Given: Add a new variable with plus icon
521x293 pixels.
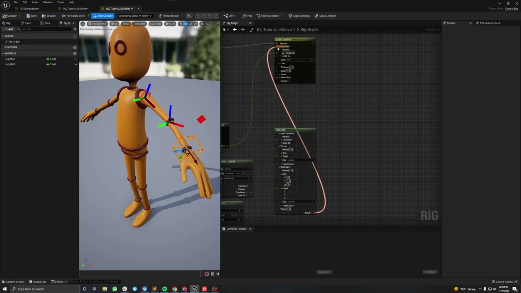Looking at the screenshot, I should (74, 53).
